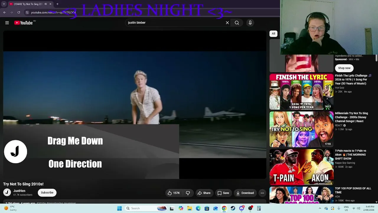This screenshot has width=378, height=213.
Task: Click the video player showing Drag Me Down
Action: [135, 105]
